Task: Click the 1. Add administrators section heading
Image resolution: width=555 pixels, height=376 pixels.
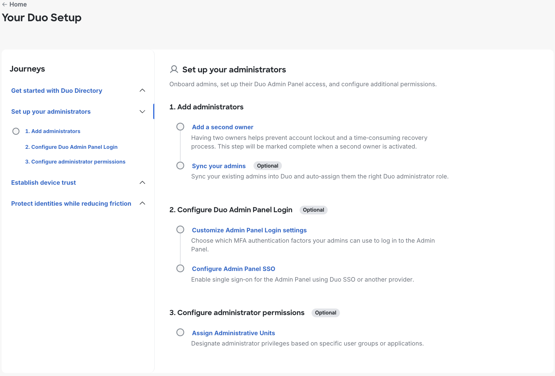Action: pyautogui.click(x=206, y=107)
